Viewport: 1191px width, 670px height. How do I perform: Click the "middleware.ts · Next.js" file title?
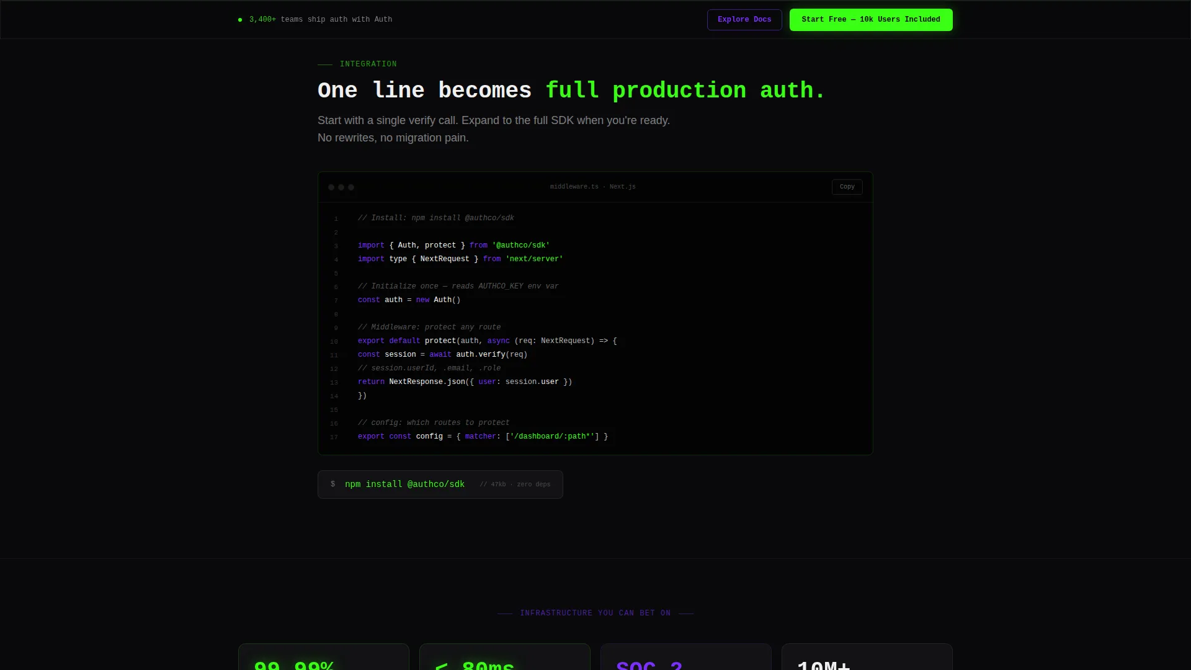[592, 187]
